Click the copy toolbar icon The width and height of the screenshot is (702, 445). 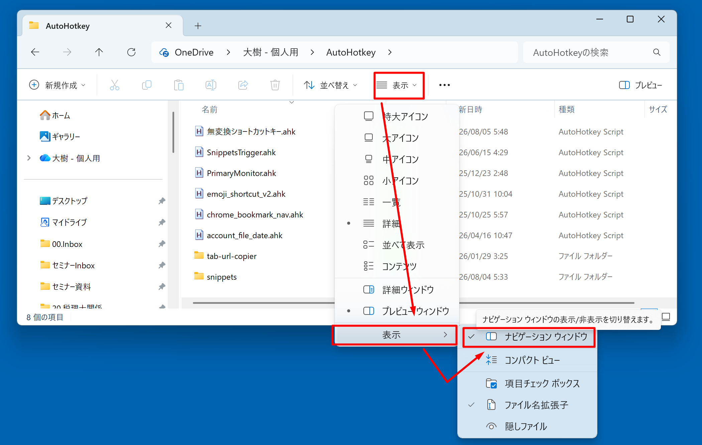coord(147,85)
